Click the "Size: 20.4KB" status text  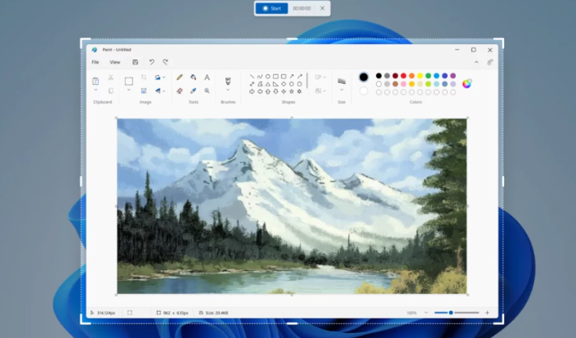coord(217,313)
